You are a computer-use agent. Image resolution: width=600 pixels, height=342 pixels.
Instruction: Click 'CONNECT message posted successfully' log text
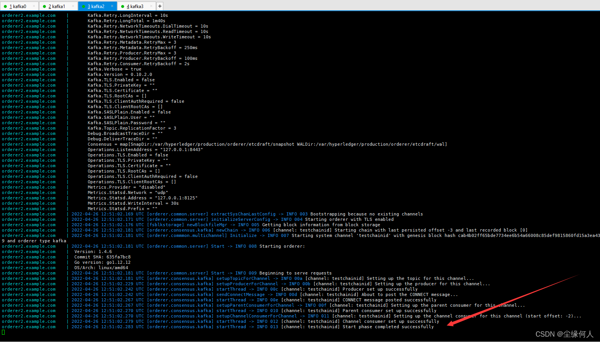(x=390, y=300)
